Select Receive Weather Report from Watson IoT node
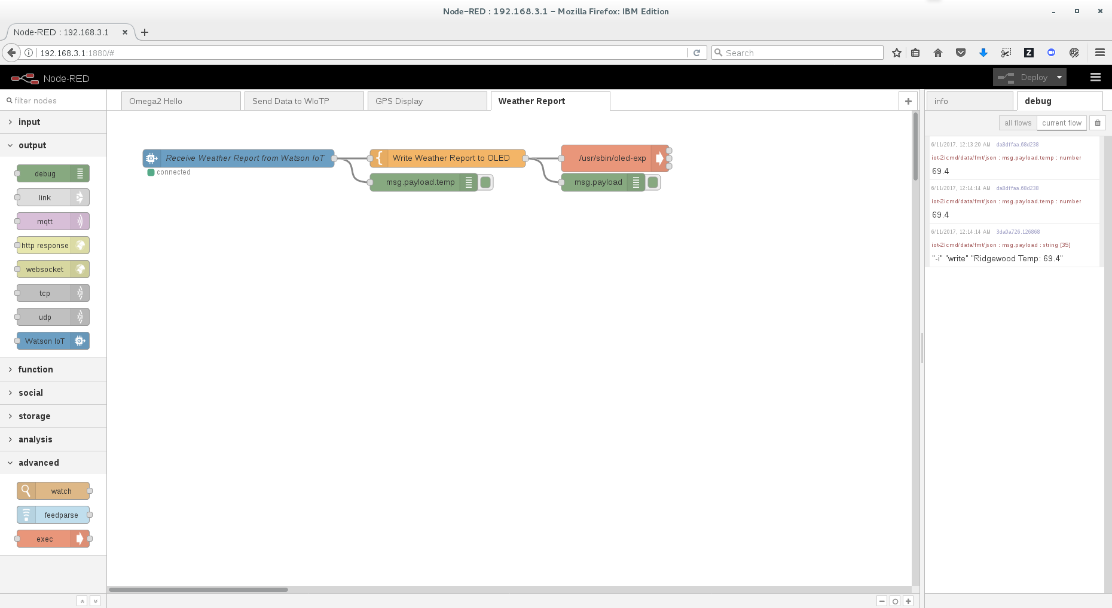1112x608 pixels. point(239,158)
